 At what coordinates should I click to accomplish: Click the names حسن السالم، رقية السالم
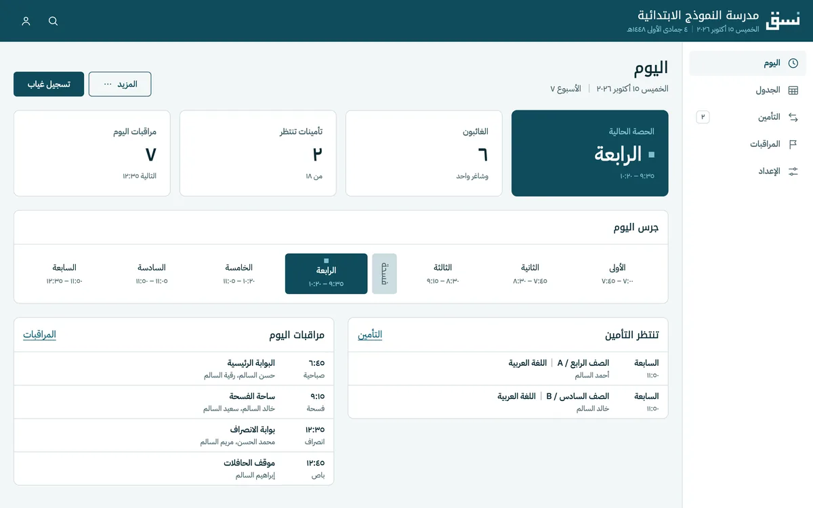coord(239,375)
